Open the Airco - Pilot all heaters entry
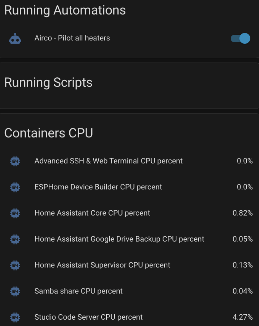 coord(72,38)
